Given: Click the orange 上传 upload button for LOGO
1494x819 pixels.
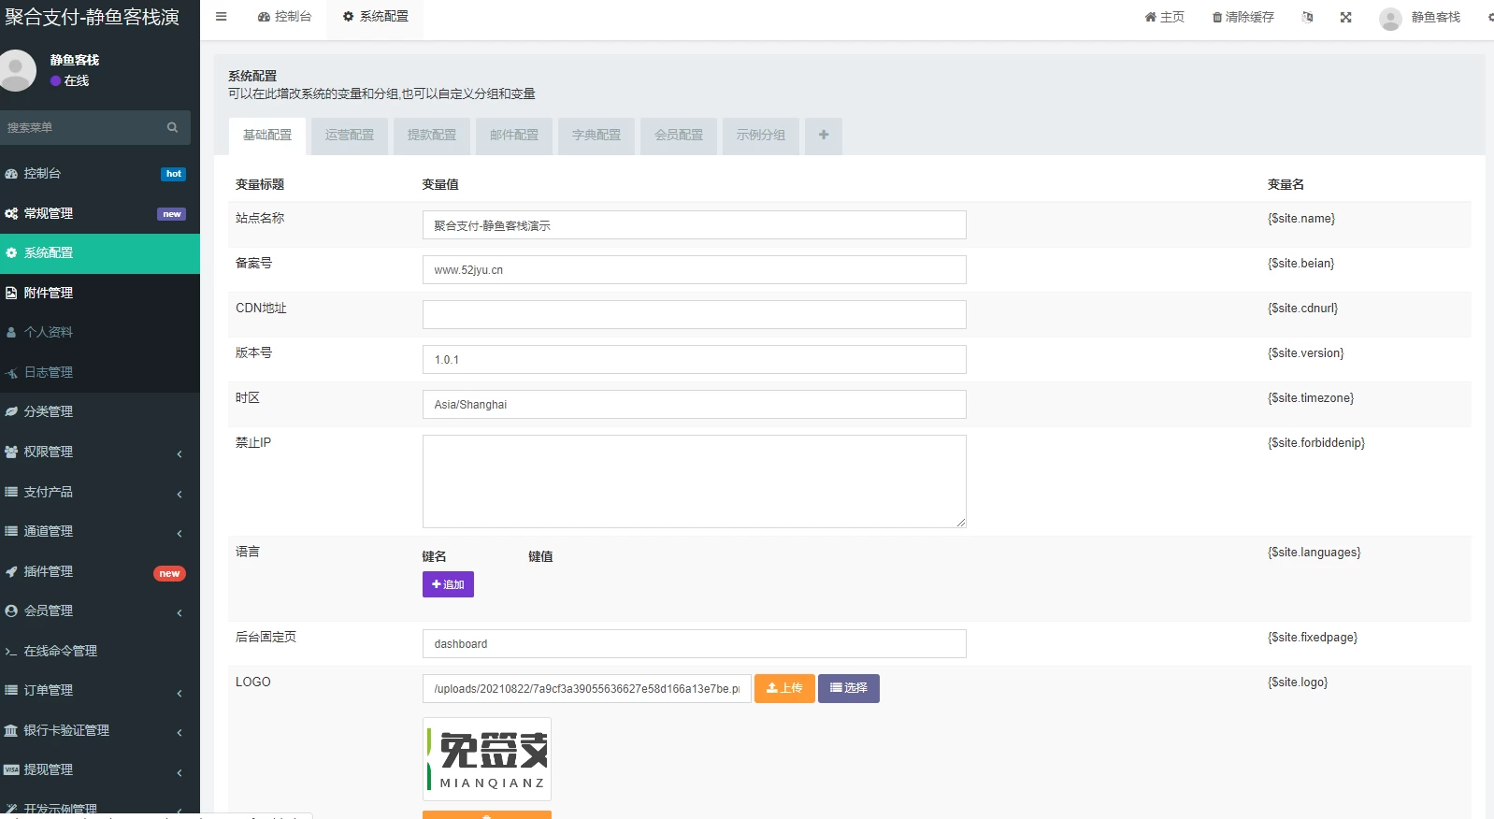Looking at the screenshot, I should (784, 688).
